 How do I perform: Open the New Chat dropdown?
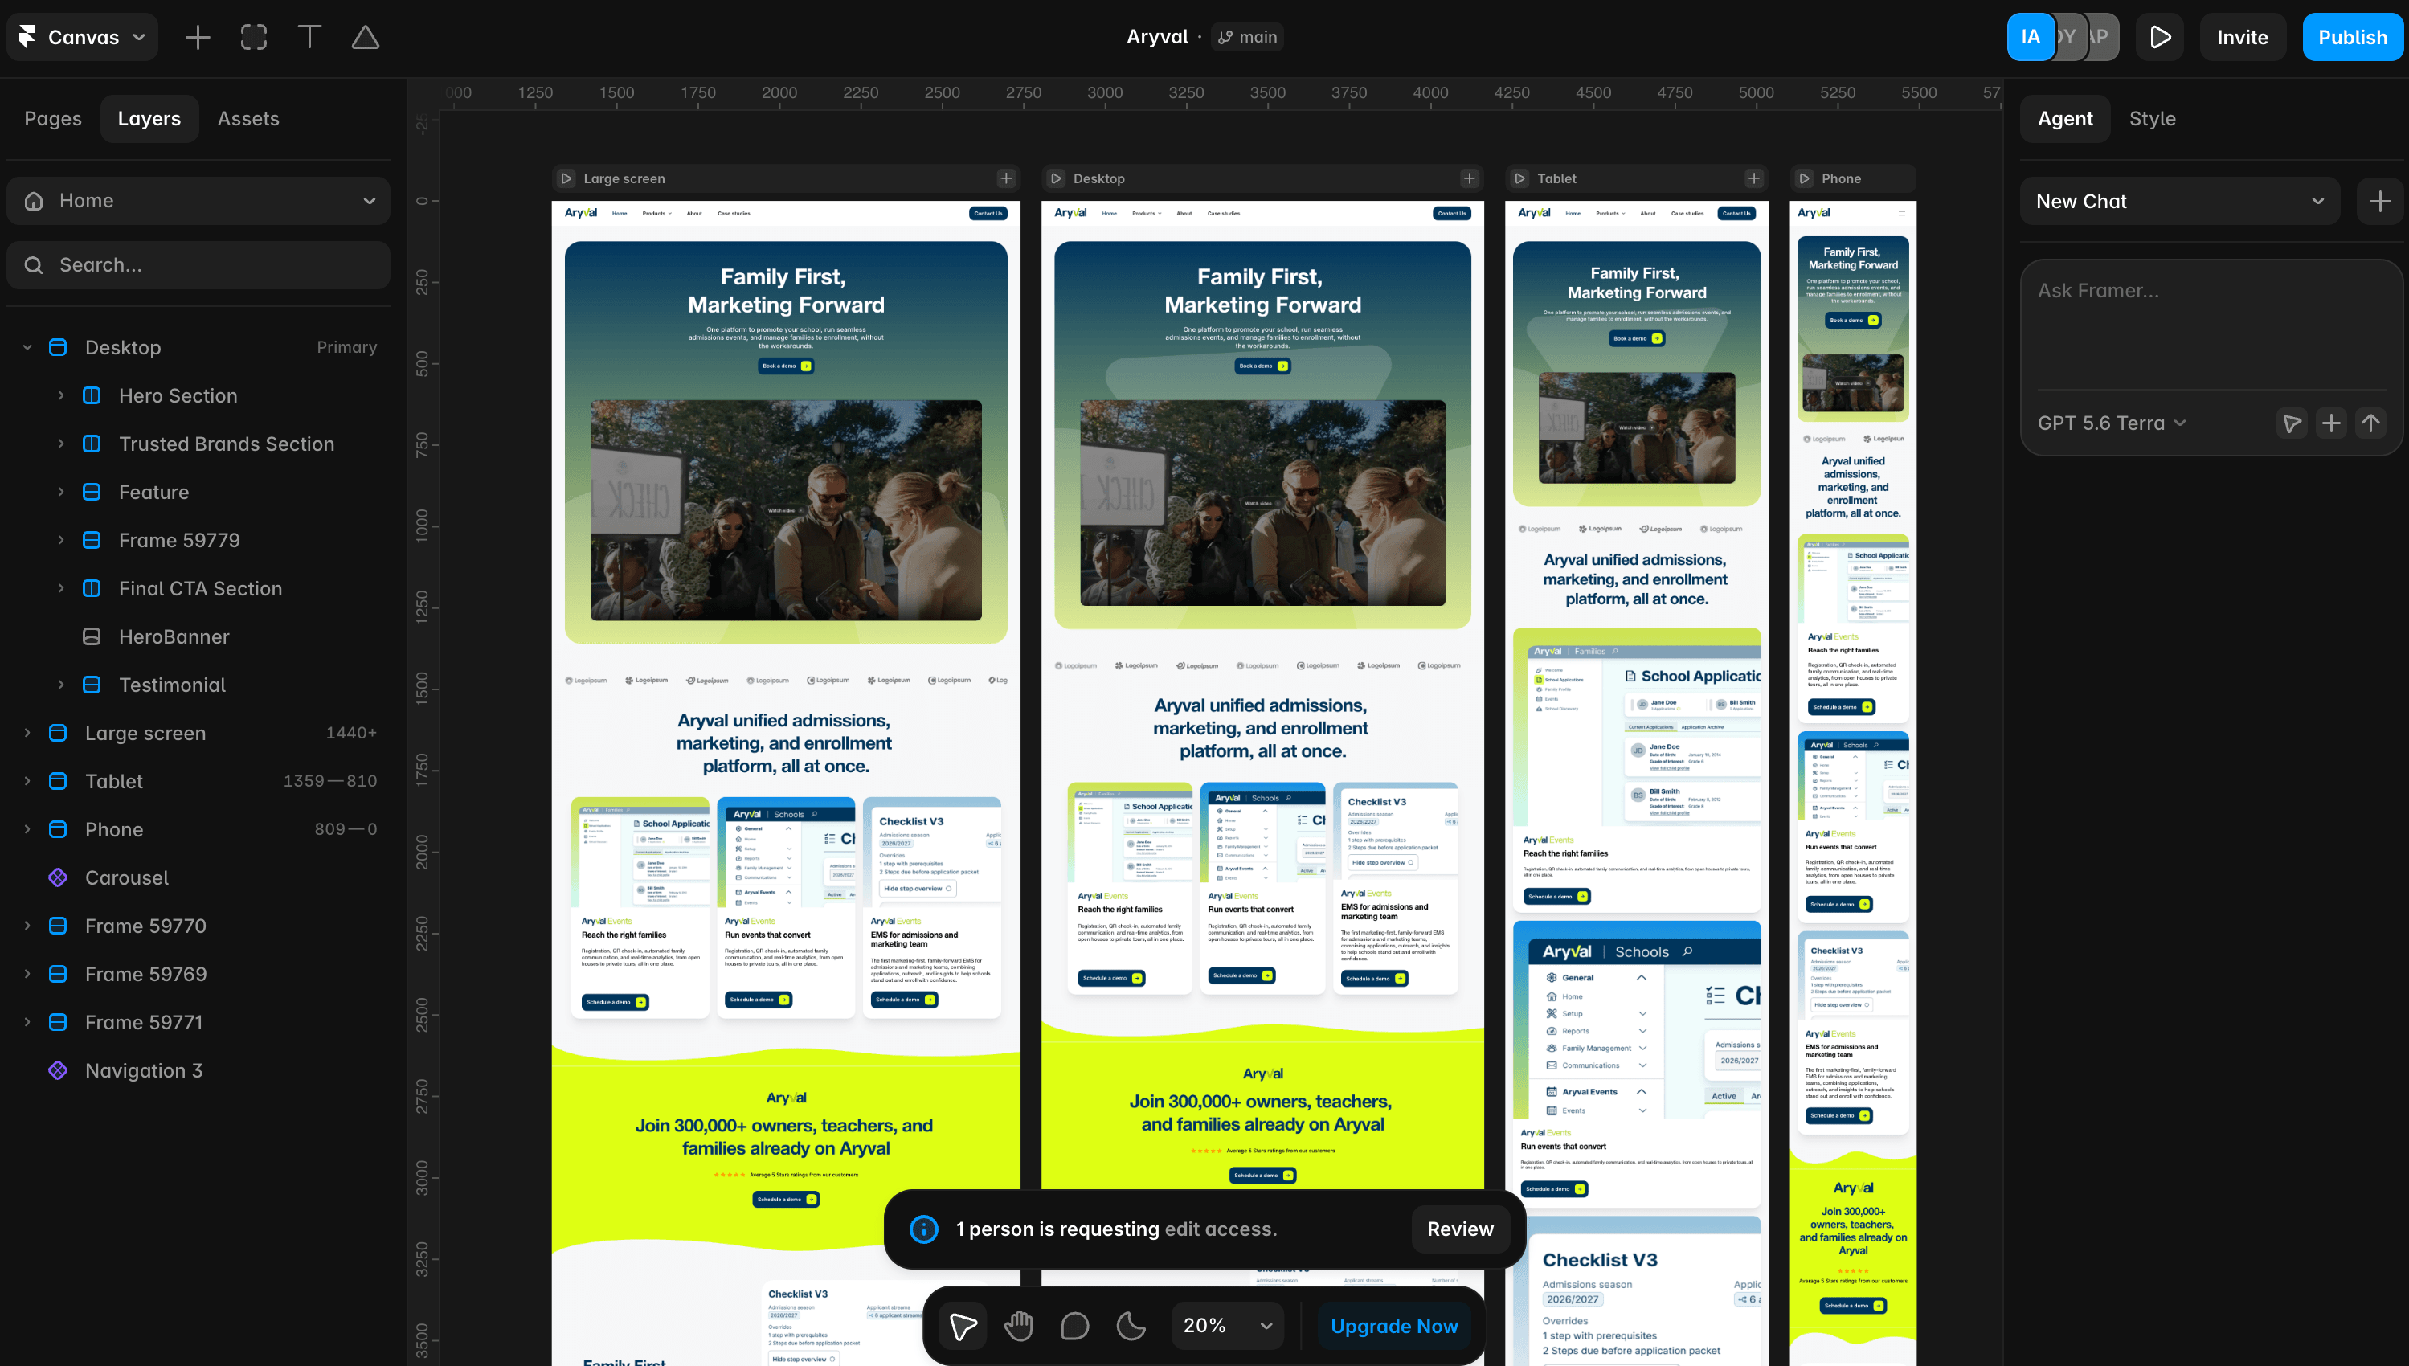point(2180,202)
